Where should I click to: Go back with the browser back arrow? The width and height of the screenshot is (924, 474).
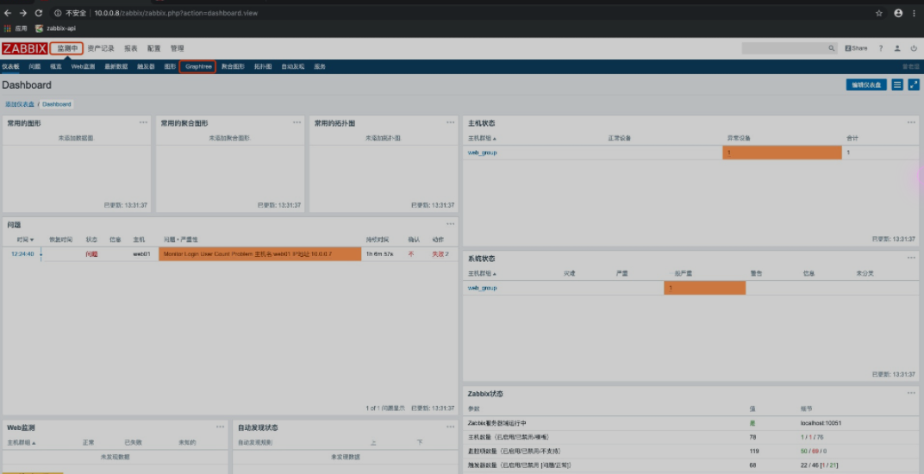8,13
